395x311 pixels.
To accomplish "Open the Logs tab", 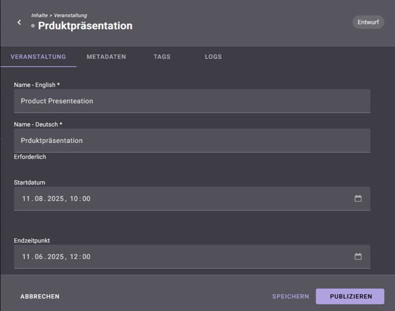I will (213, 56).
